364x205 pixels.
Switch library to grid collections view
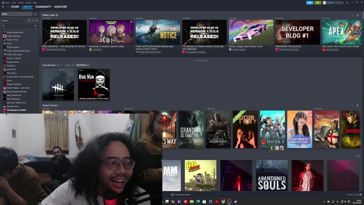click(36, 14)
